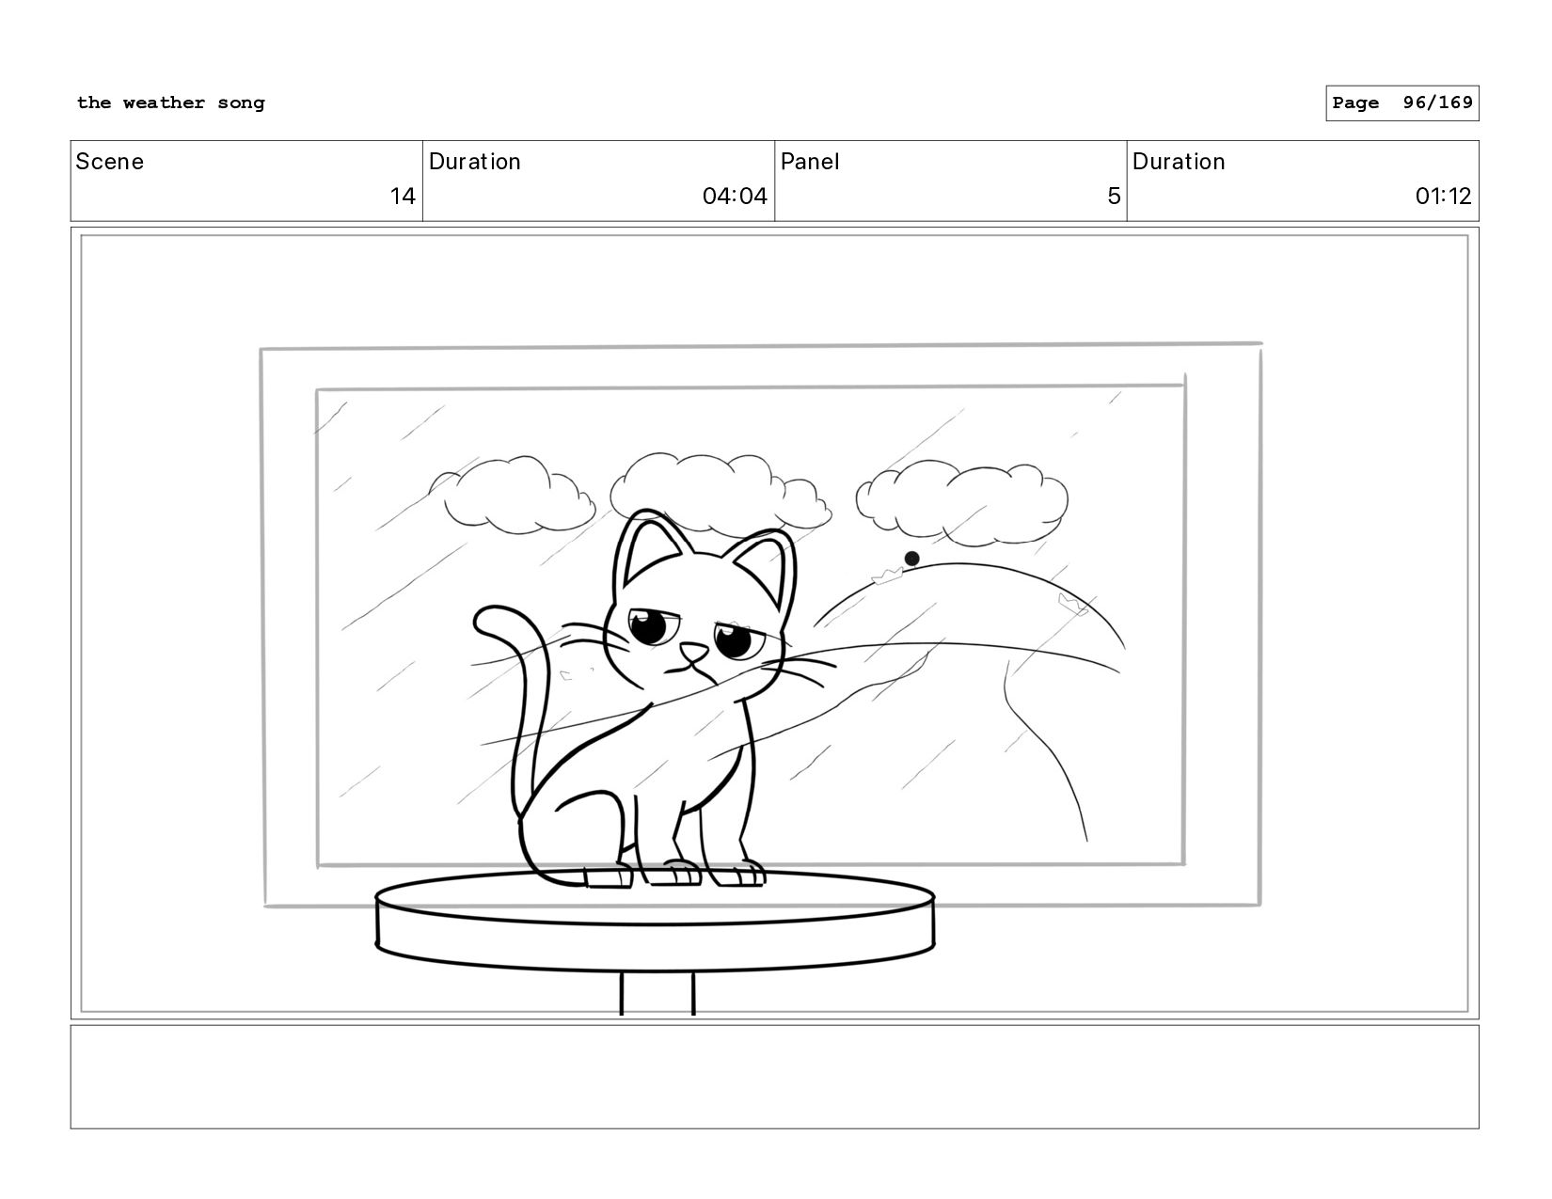Click the 'Page 96/169' page indicator

[1402, 103]
